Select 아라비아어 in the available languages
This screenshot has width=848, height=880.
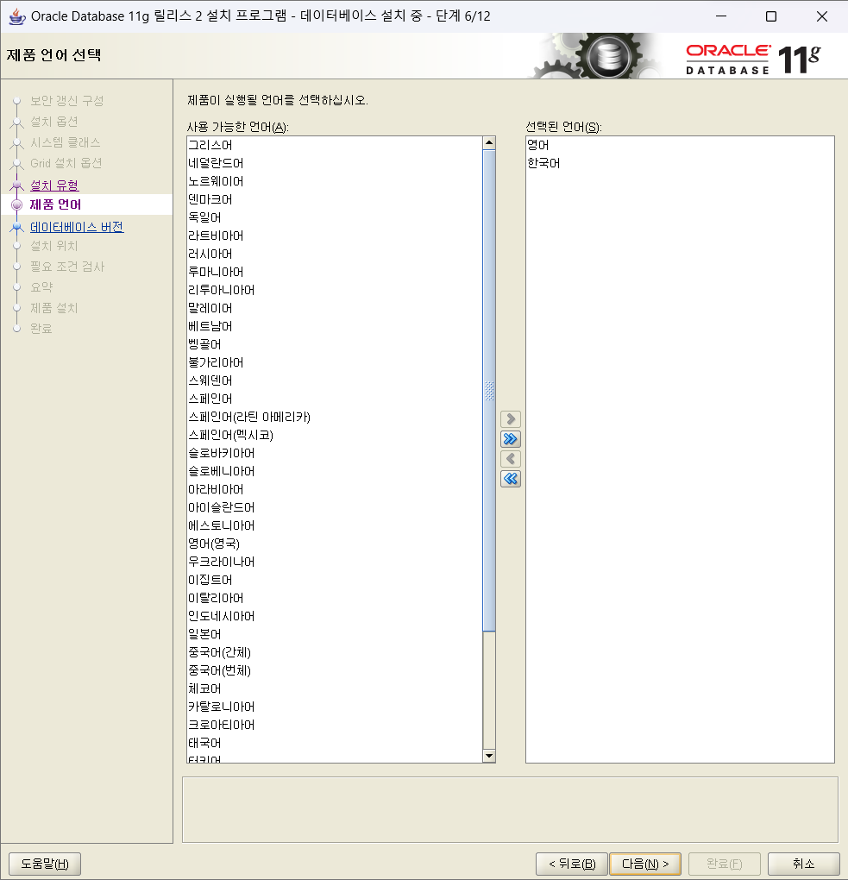[335, 489]
